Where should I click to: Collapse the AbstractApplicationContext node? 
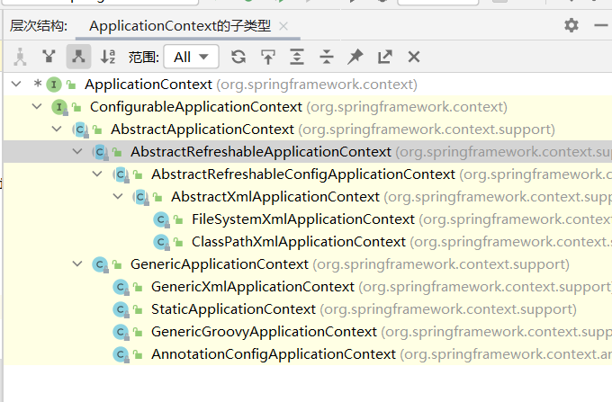[57, 129]
